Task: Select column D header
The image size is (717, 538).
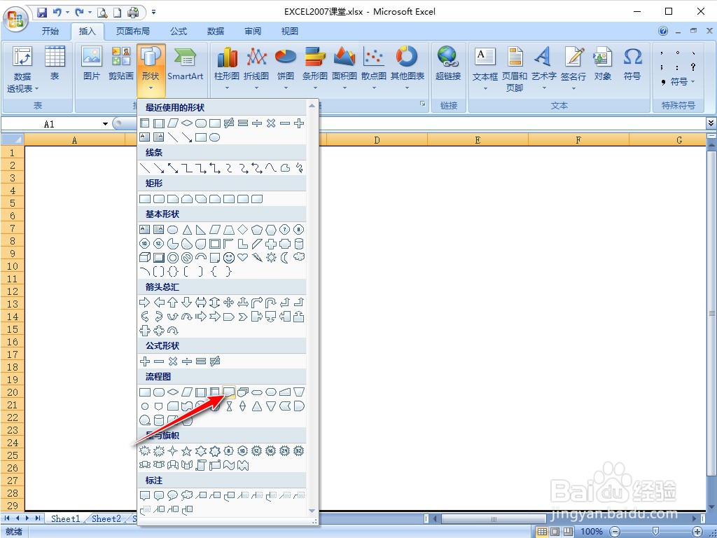Action: click(377, 140)
